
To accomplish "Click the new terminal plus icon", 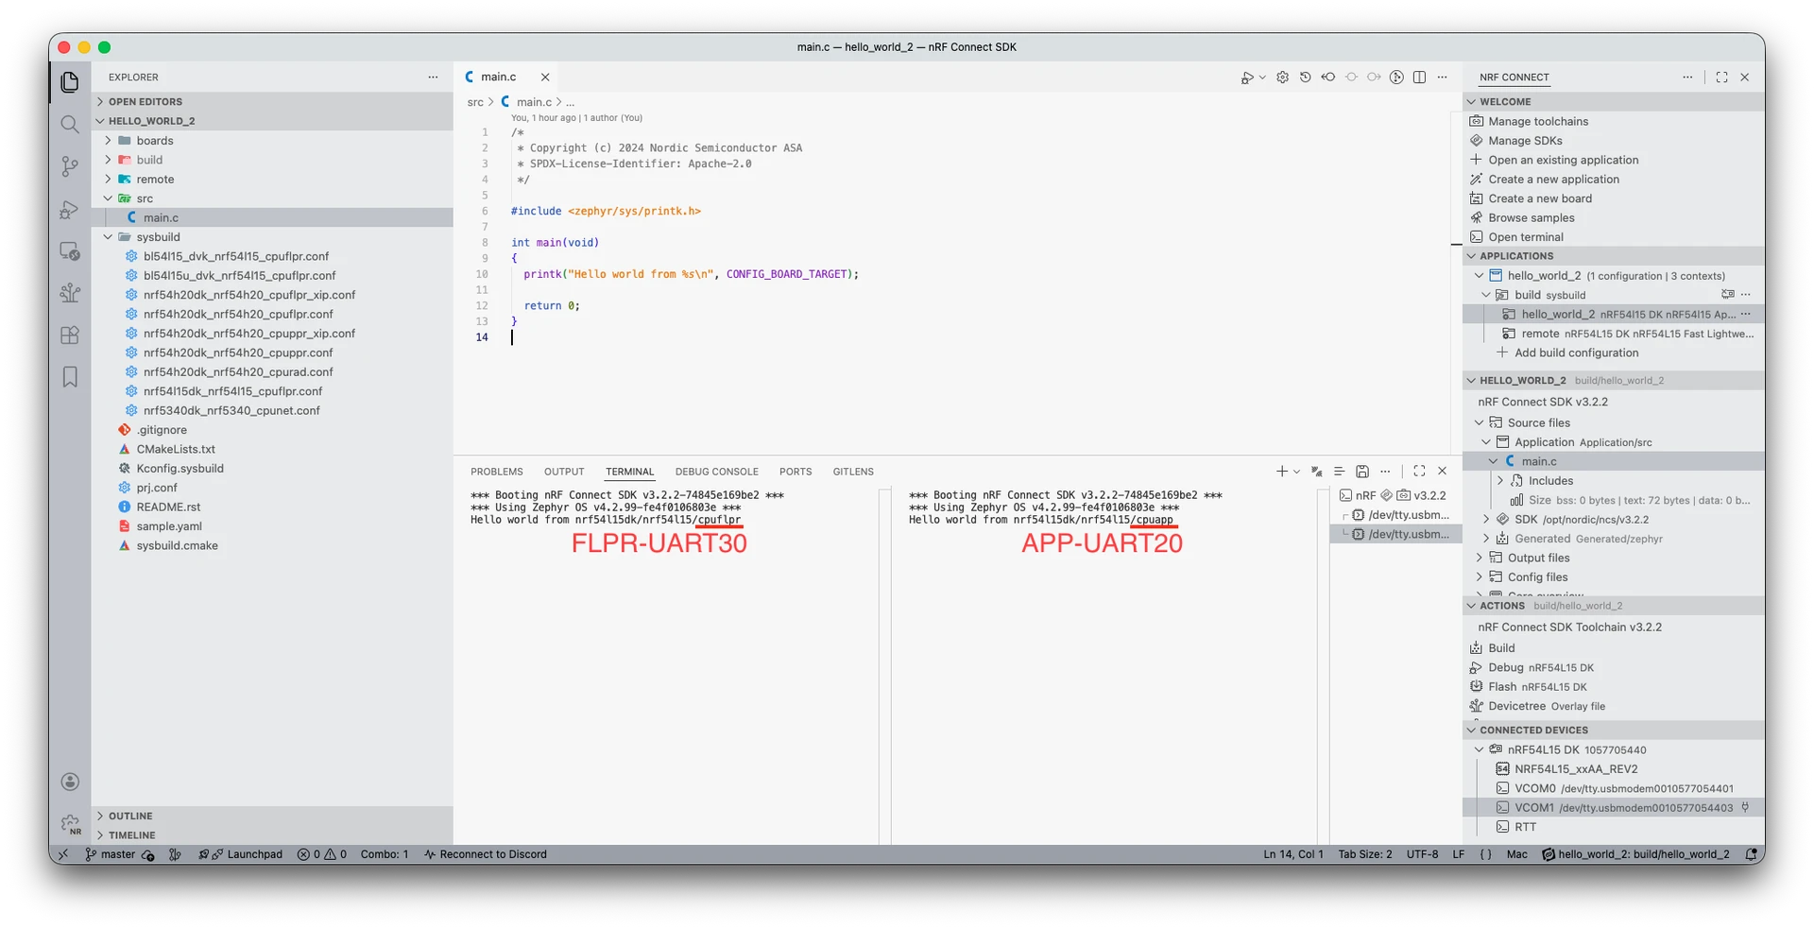I will (1281, 472).
